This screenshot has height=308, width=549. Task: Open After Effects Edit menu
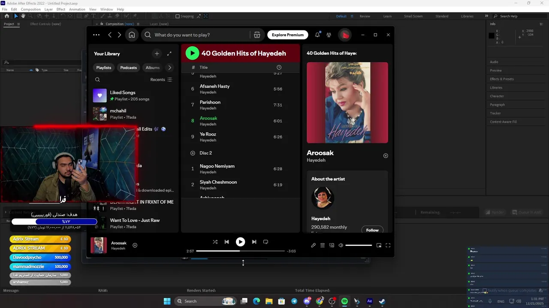pos(14,9)
